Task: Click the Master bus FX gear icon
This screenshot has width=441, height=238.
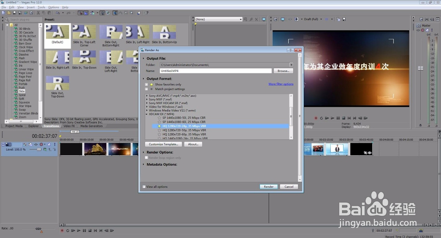Action: pos(422,30)
